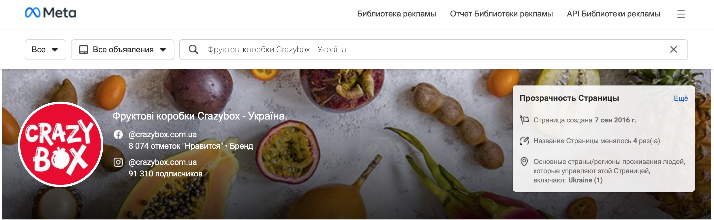The image size is (714, 220).
Task: Click the location pin icon
Action: [524, 162]
